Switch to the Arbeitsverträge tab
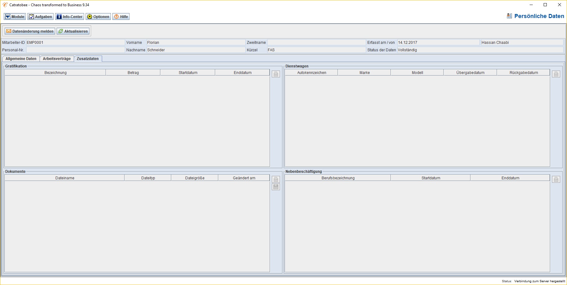The width and height of the screenshot is (567, 285). [x=57, y=59]
